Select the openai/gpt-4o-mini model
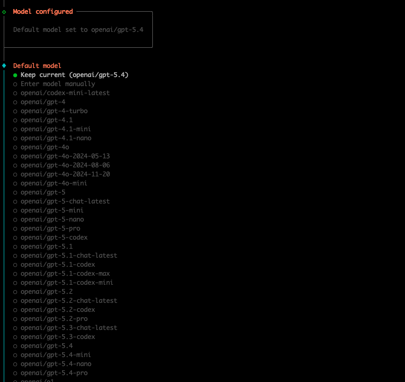The width and height of the screenshot is (405, 382). [54, 183]
